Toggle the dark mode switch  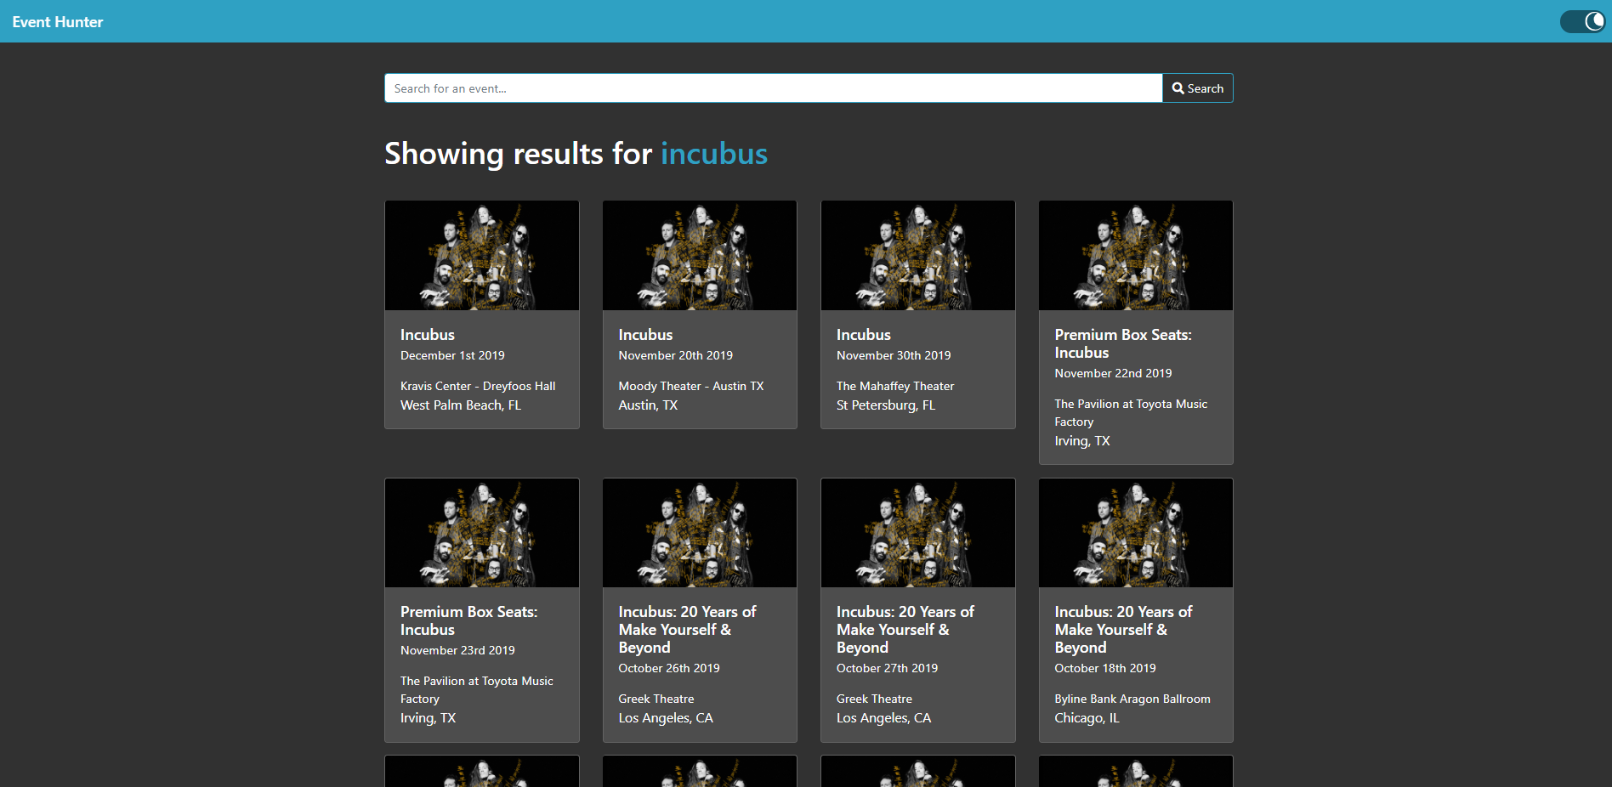click(1582, 21)
